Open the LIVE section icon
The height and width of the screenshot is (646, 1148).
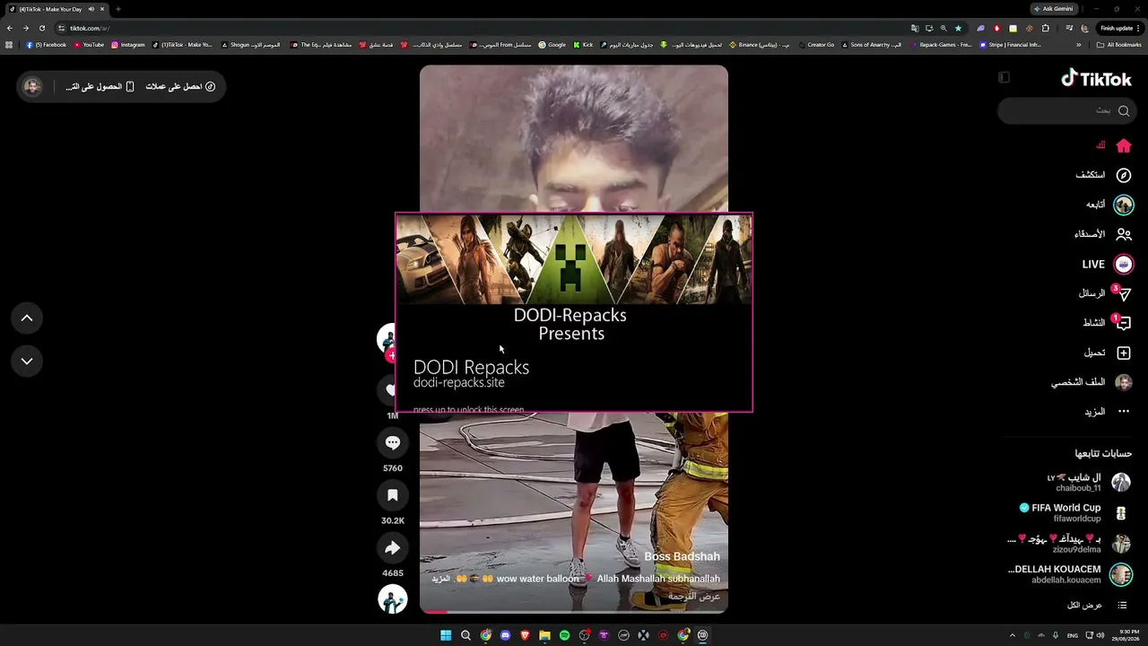coord(1124,264)
